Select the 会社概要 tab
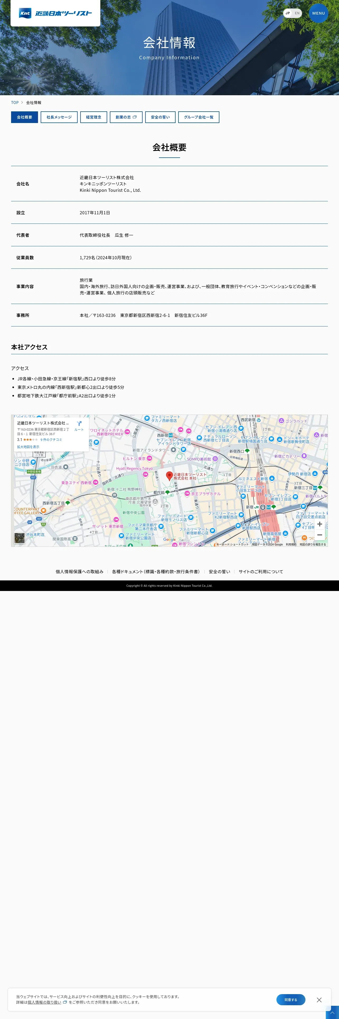This screenshot has height=1019, width=339. pyautogui.click(x=25, y=117)
